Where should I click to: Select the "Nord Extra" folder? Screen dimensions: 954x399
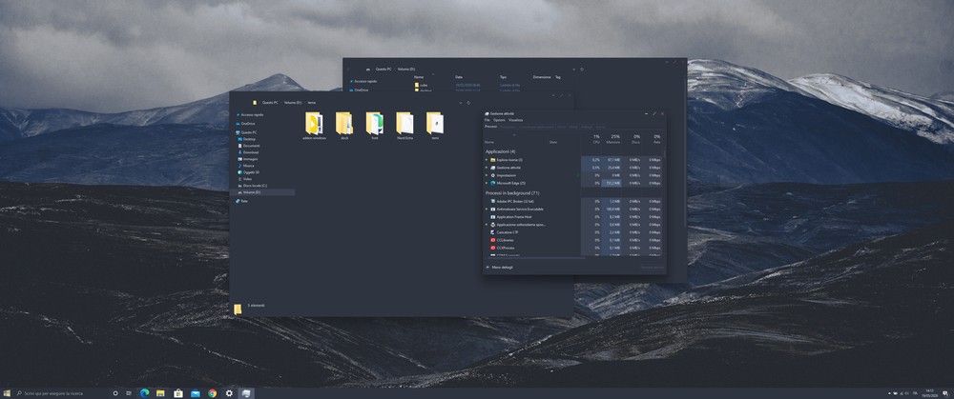tap(404, 124)
